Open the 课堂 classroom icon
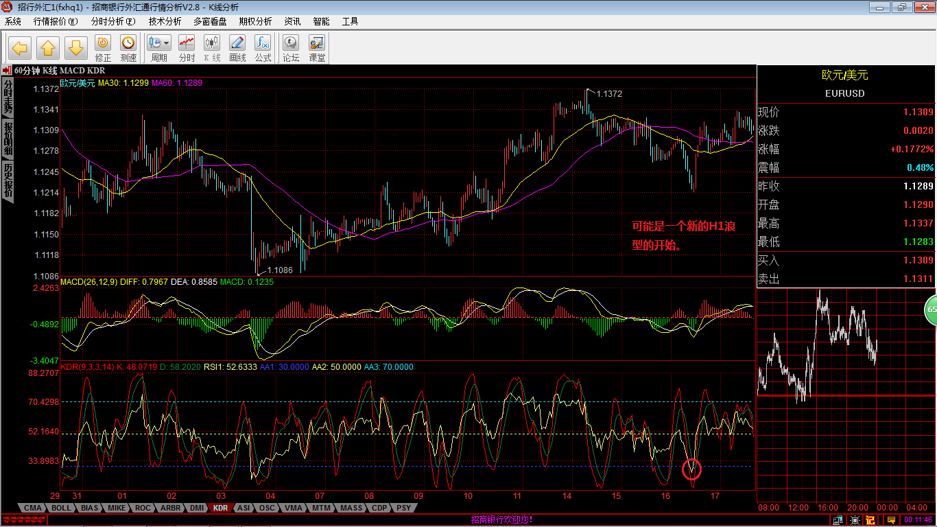 tap(317, 49)
